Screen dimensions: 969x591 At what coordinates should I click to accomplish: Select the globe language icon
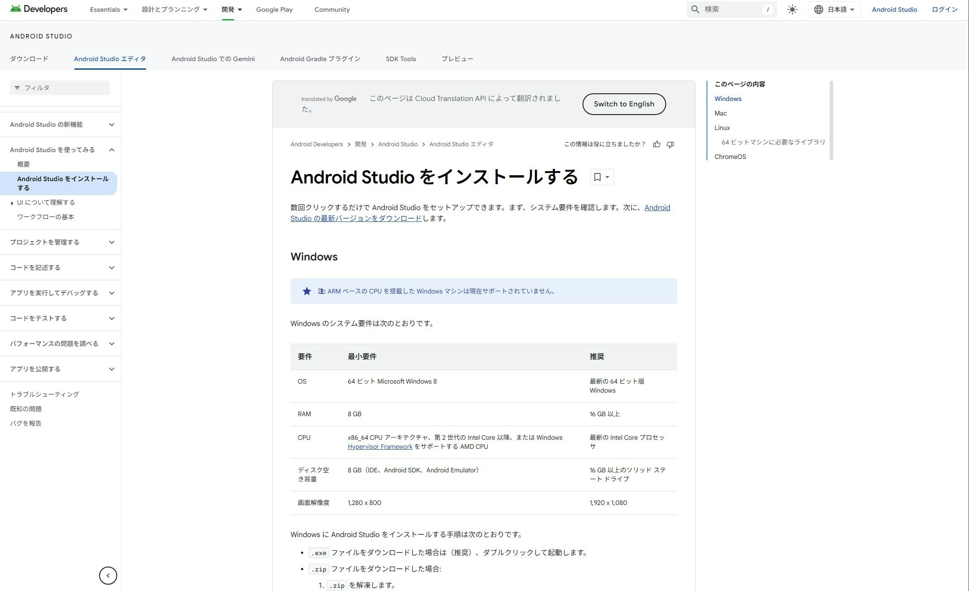point(817,9)
